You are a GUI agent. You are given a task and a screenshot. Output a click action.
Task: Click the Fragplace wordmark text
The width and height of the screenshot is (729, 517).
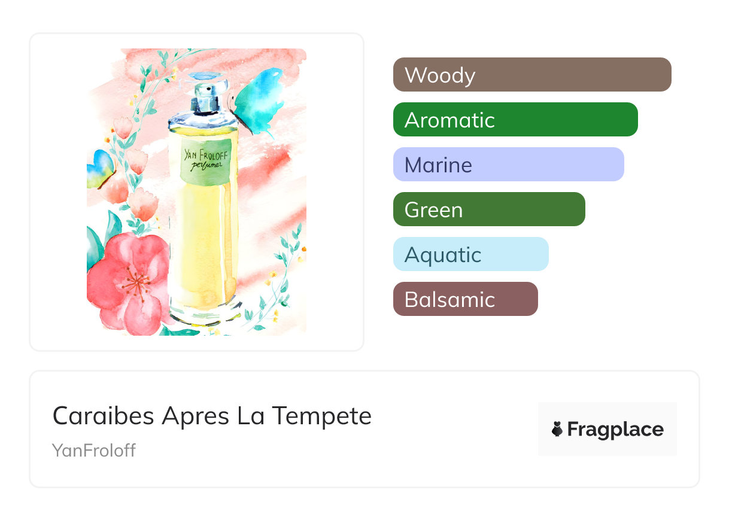tap(615, 429)
